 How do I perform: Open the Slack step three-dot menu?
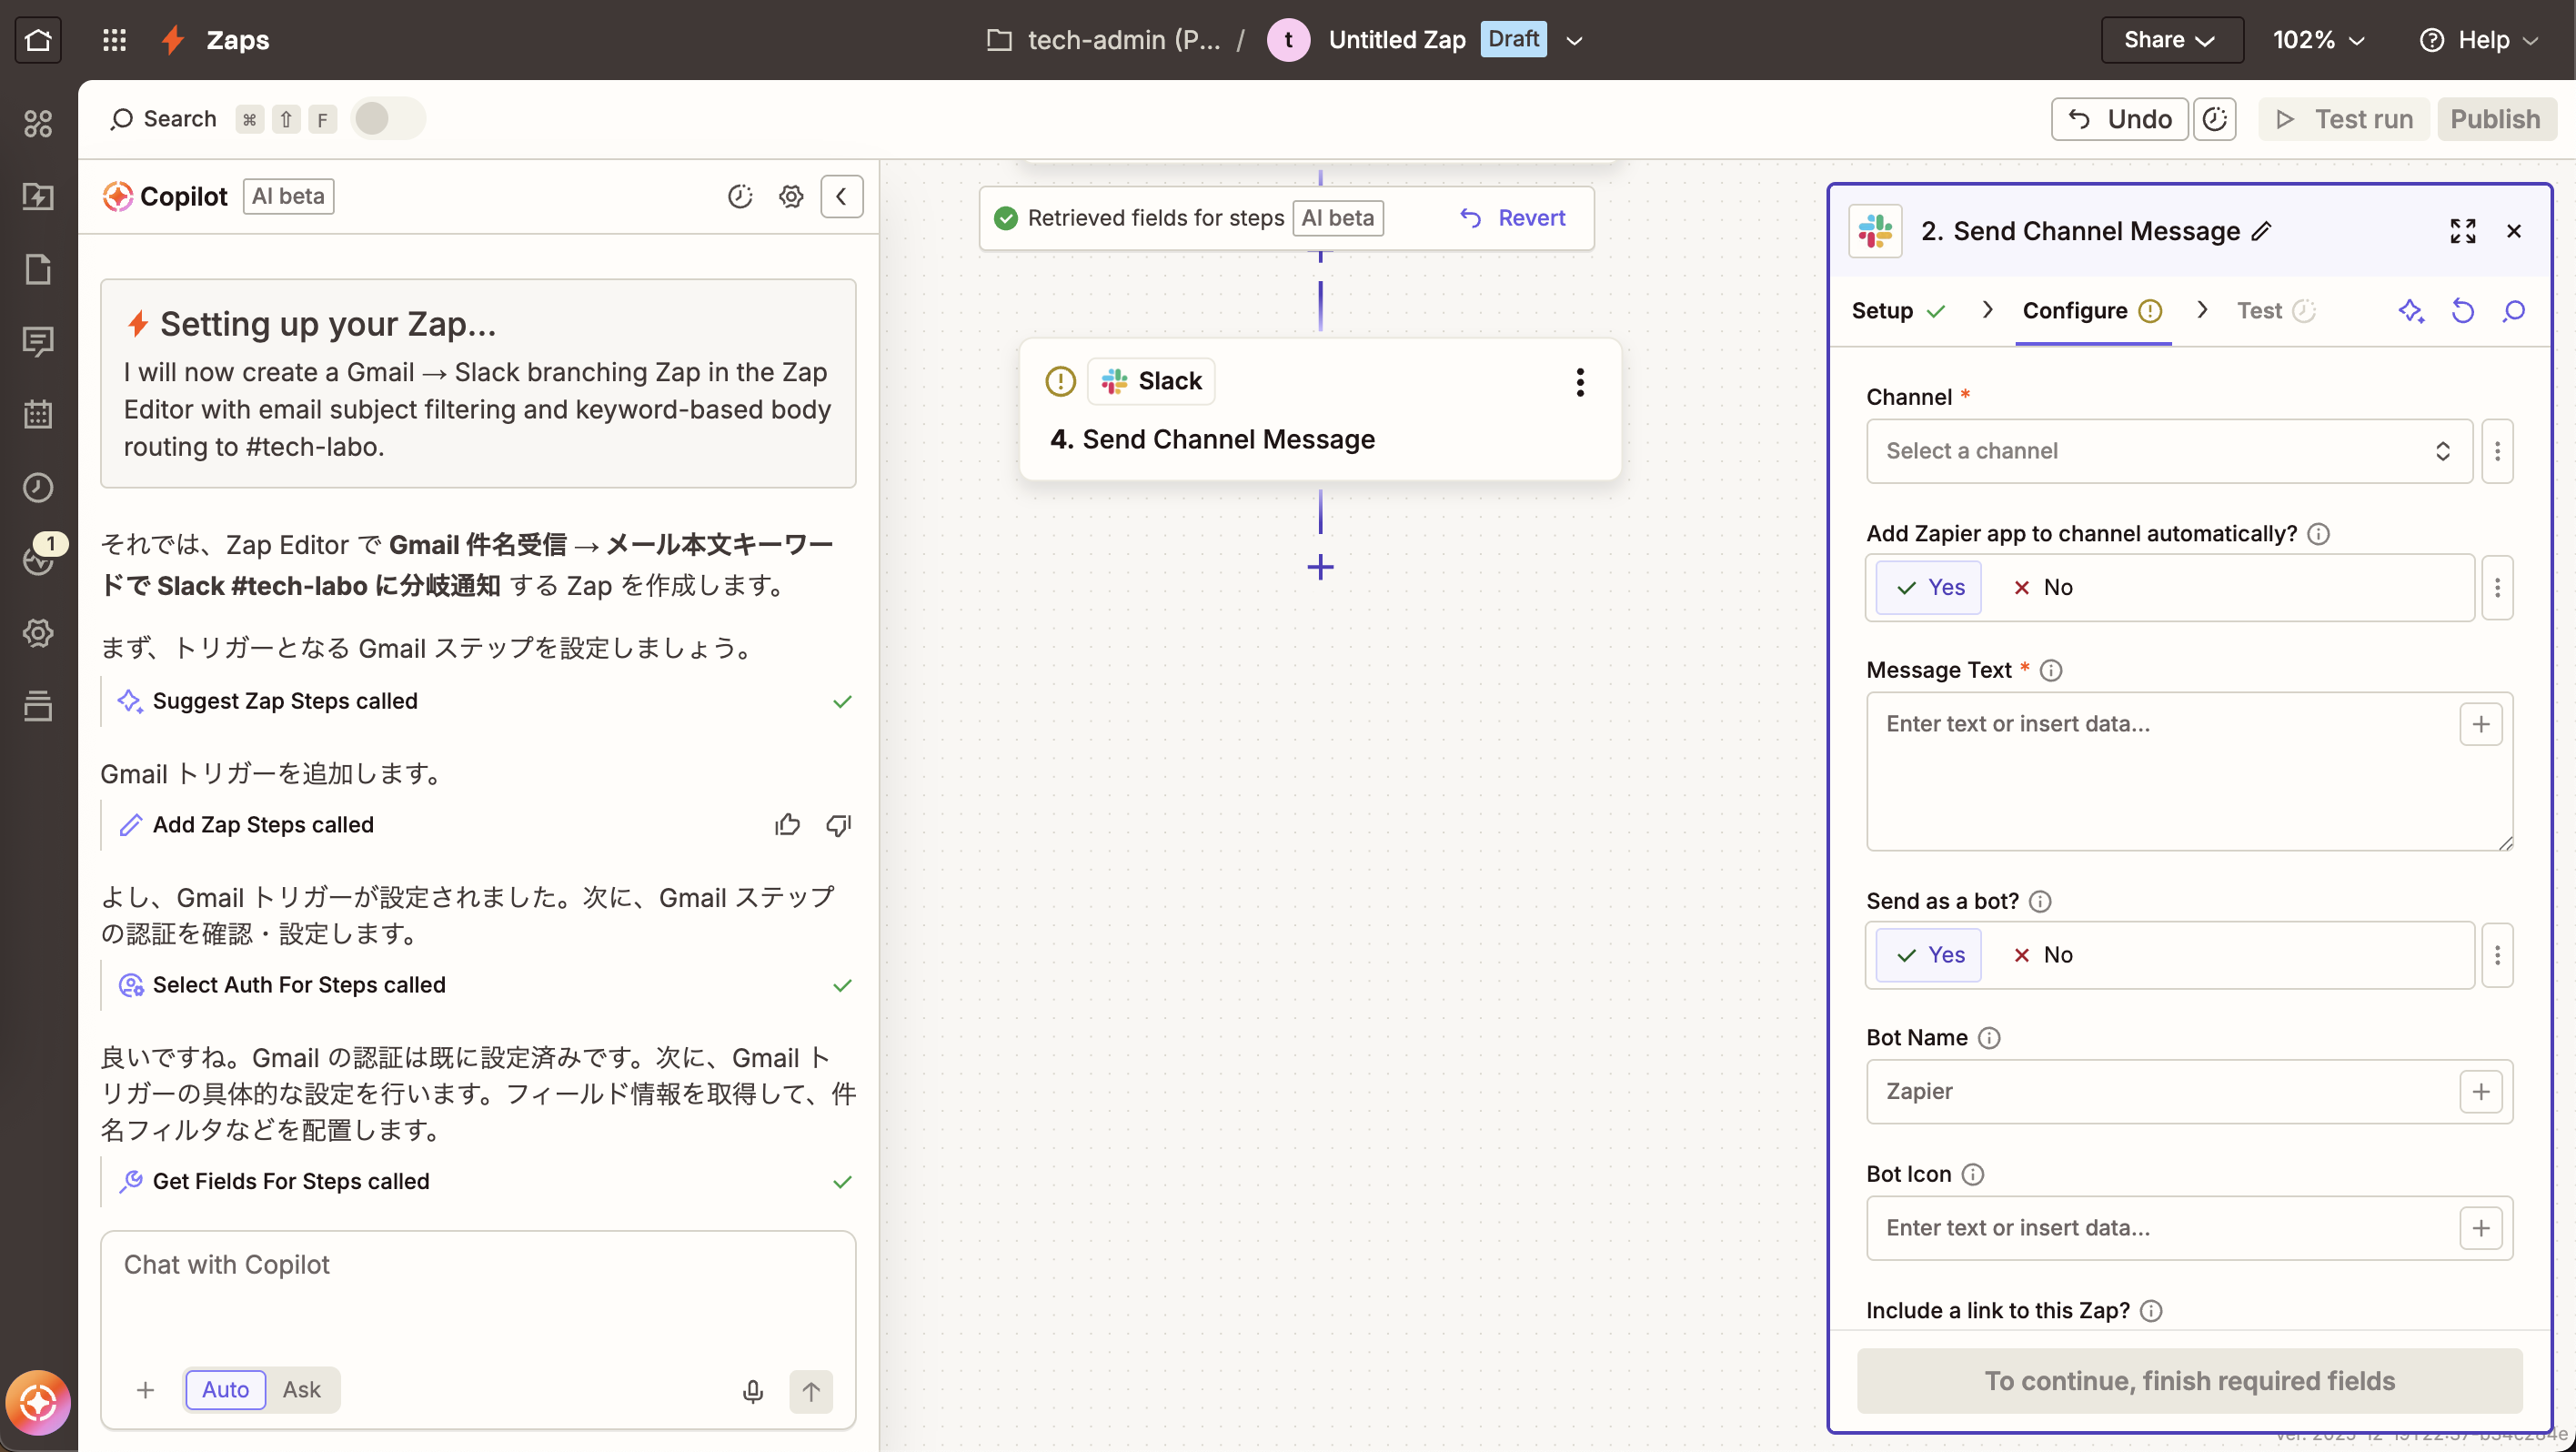(x=1579, y=382)
